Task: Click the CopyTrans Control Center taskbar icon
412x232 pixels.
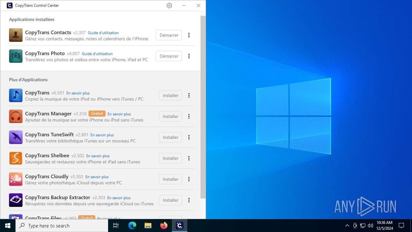Action: click(179, 226)
